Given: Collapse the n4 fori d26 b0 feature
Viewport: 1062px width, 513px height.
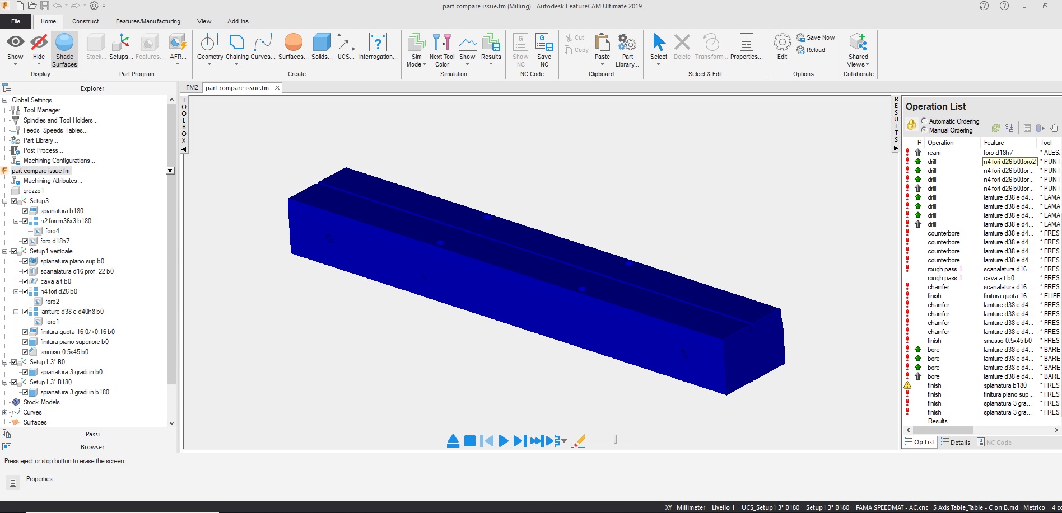Looking at the screenshot, I should click(x=16, y=291).
